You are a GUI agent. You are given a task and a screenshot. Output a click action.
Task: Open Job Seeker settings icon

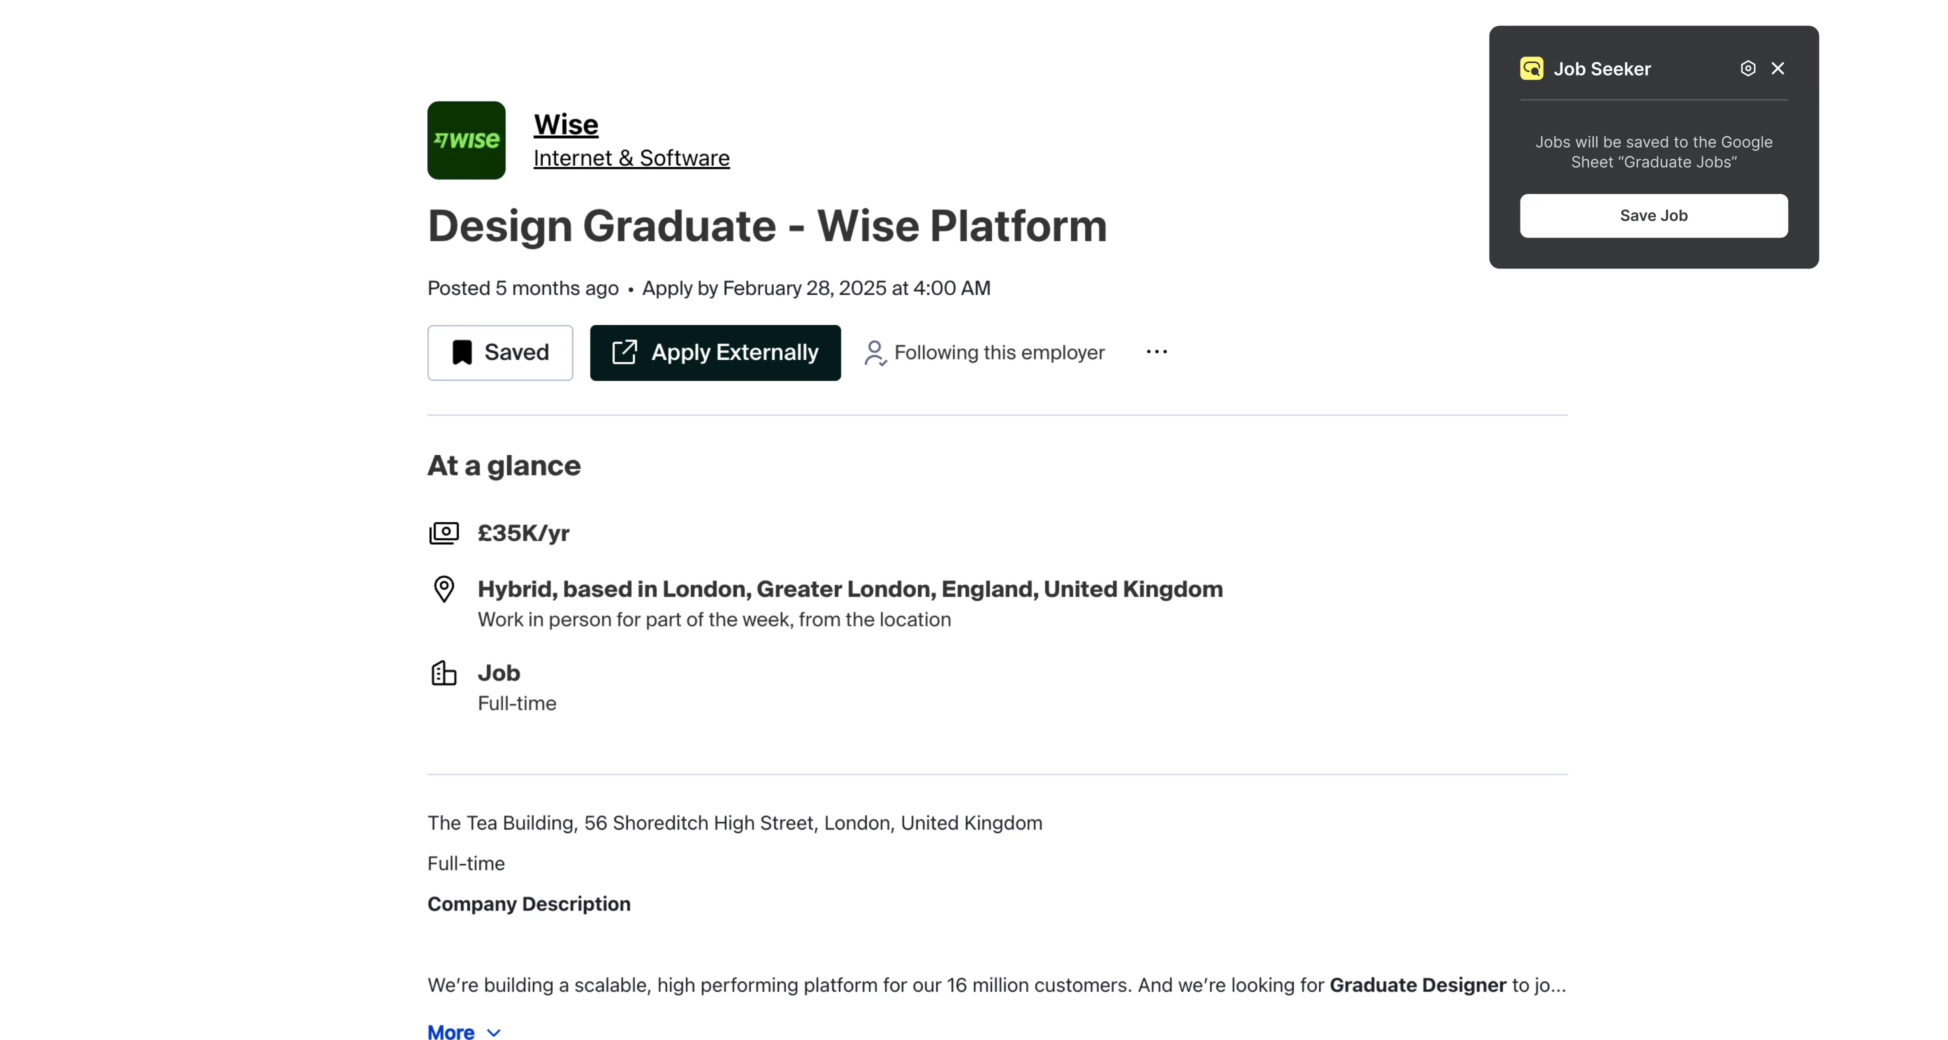click(1747, 68)
